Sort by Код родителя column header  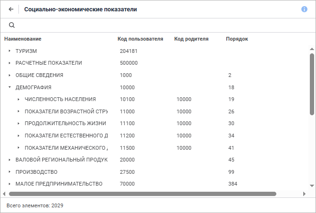pyautogui.click(x=191, y=39)
